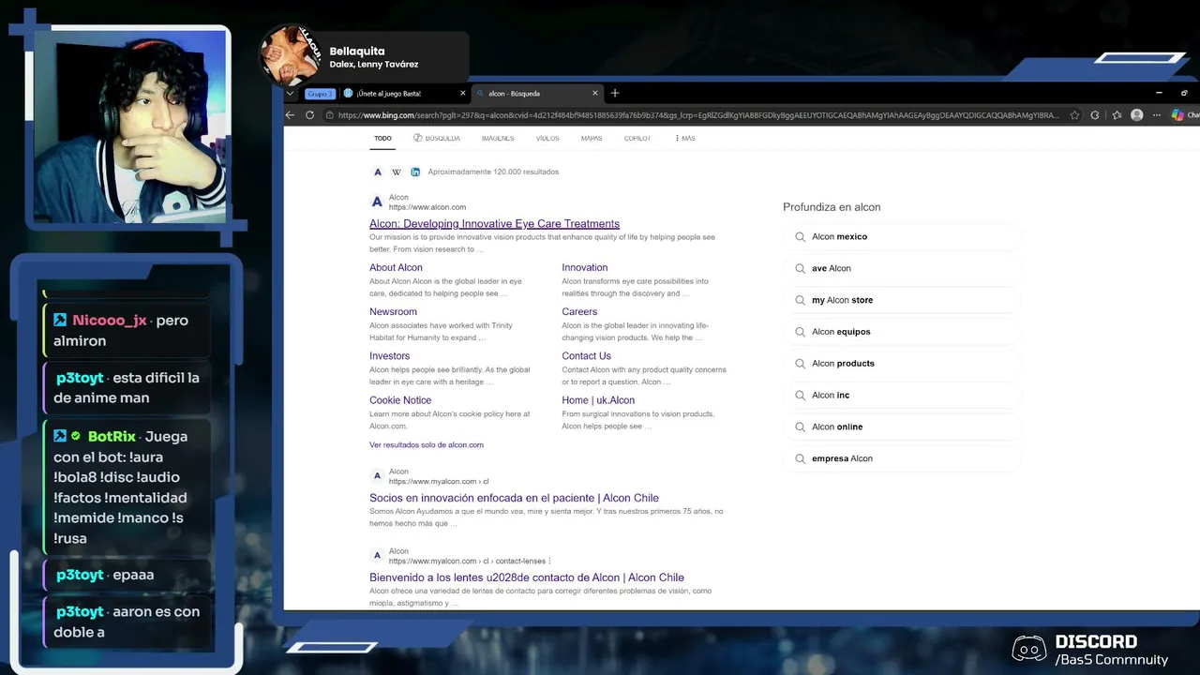Minimize the browser window

point(1159,93)
